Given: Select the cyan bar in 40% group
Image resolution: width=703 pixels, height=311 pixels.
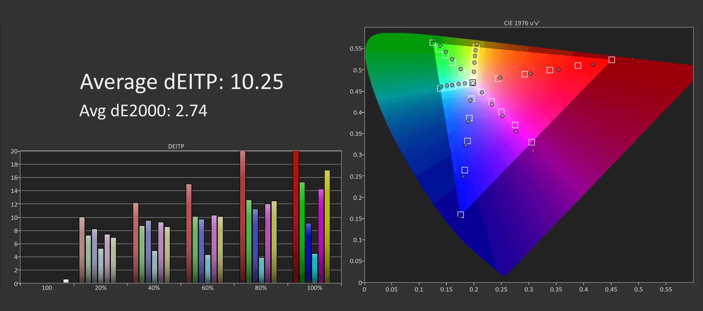Looking at the screenshot, I should (154, 267).
